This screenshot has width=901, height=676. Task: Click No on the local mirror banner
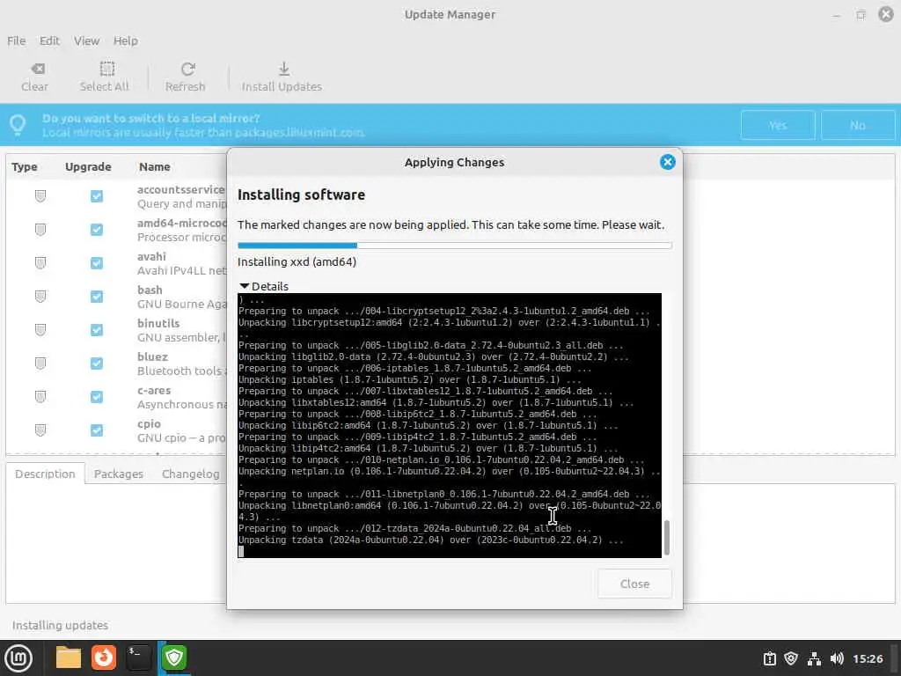click(857, 125)
